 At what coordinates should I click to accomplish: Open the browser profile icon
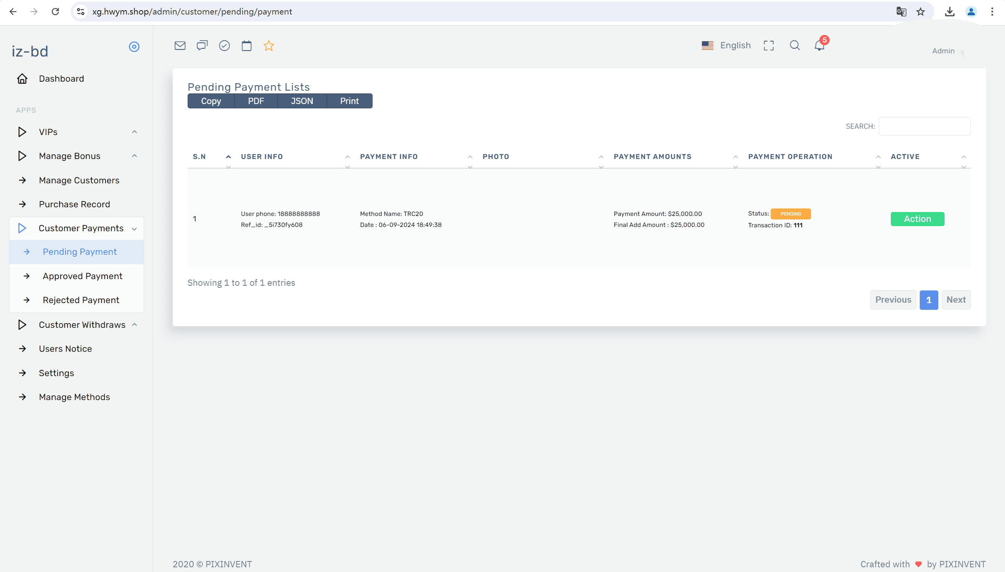coord(971,12)
